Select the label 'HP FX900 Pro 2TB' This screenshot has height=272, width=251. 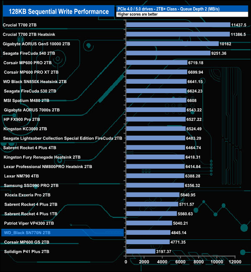(x=22, y=119)
